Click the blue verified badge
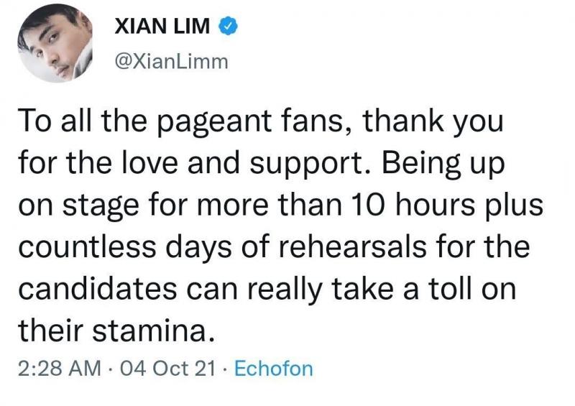The width and height of the screenshot is (575, 406). [228, 28]
